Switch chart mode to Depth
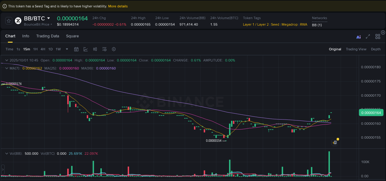The height and width of the screenshot is (181, 386). pyautogui.click(x=376, y=49)
